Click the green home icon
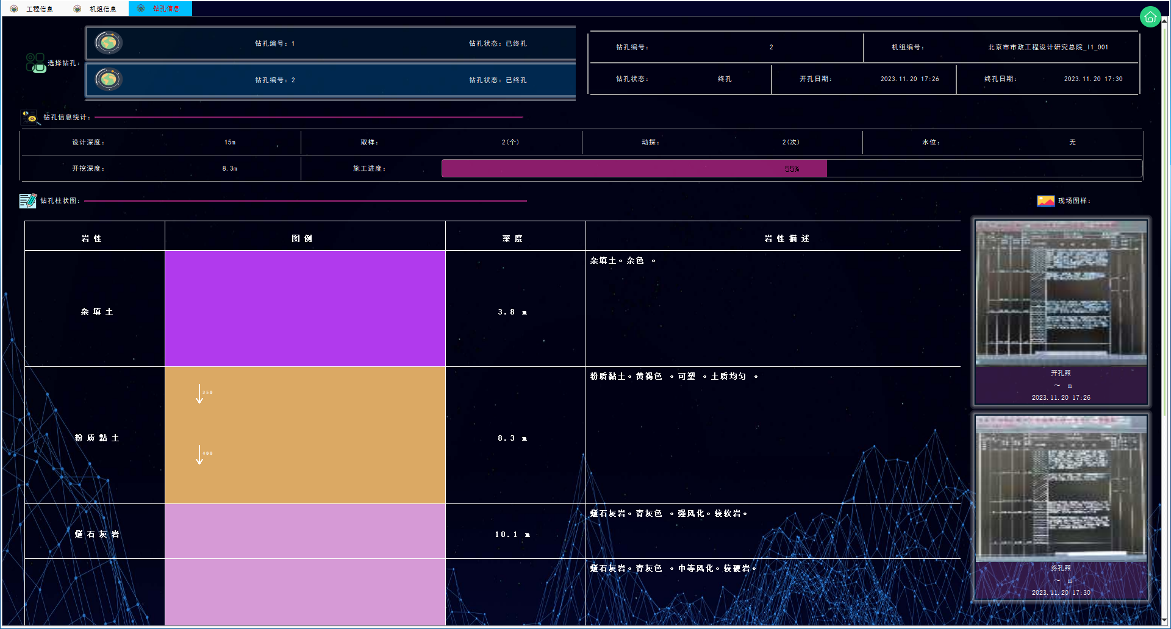 click(x=1150, y=17)
